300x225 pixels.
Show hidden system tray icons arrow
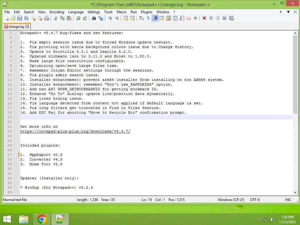tap(258, 219)
